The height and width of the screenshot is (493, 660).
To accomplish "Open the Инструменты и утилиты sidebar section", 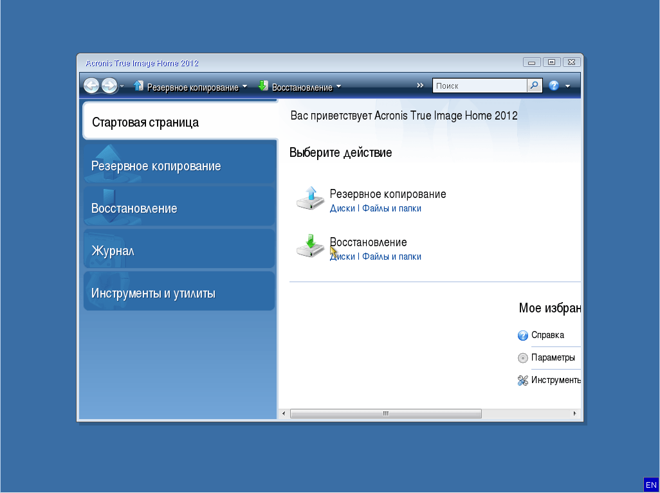I will pyautogui.click(x=179, y=291).
